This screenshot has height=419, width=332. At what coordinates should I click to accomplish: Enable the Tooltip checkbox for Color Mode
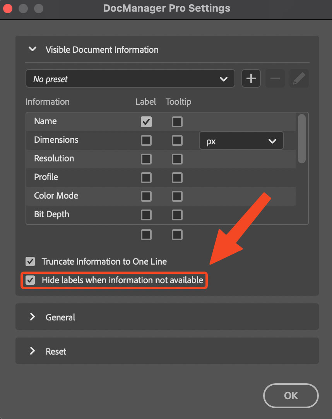pos(177,196)
